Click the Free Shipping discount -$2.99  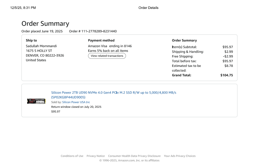point(228,56)
